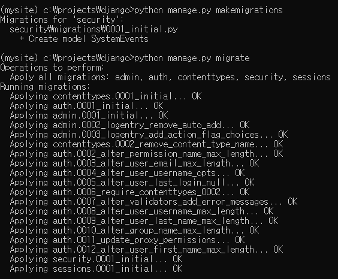The image size is (338, 279).
Task: Click the auth.0006_require_contenttypes_0002 line
Action: pos(129,192)
